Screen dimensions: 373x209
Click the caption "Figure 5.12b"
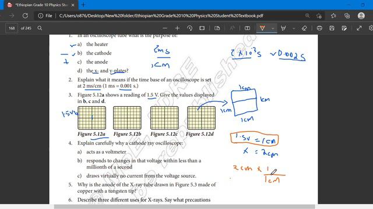pyautogui.click(x=127, y=134)
